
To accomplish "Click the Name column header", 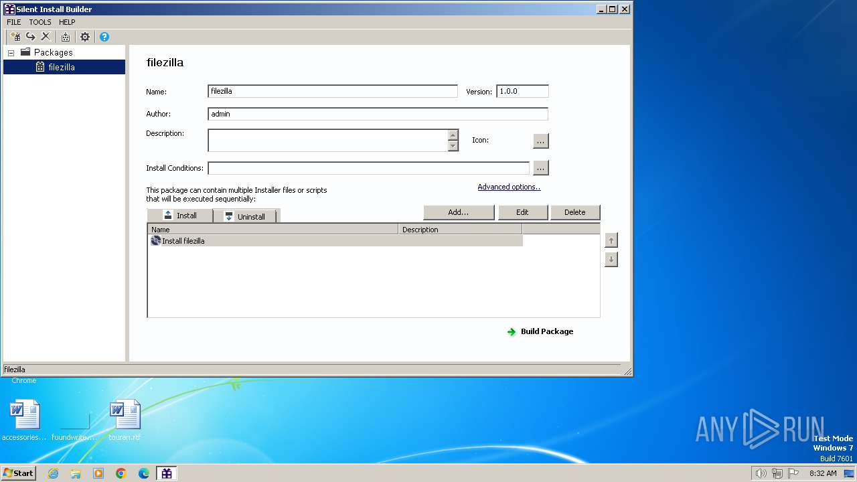I will coord(273,229).
